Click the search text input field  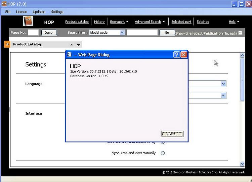click(142, 33)
